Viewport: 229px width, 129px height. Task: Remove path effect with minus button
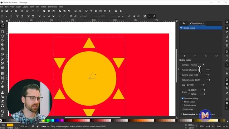pos(195,56)
